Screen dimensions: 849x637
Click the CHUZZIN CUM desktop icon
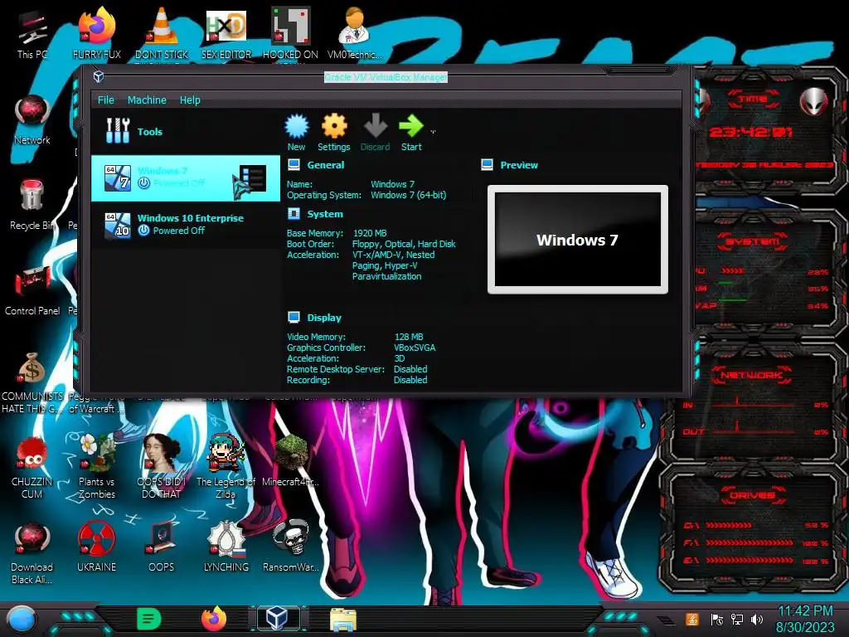click(32, 467)
